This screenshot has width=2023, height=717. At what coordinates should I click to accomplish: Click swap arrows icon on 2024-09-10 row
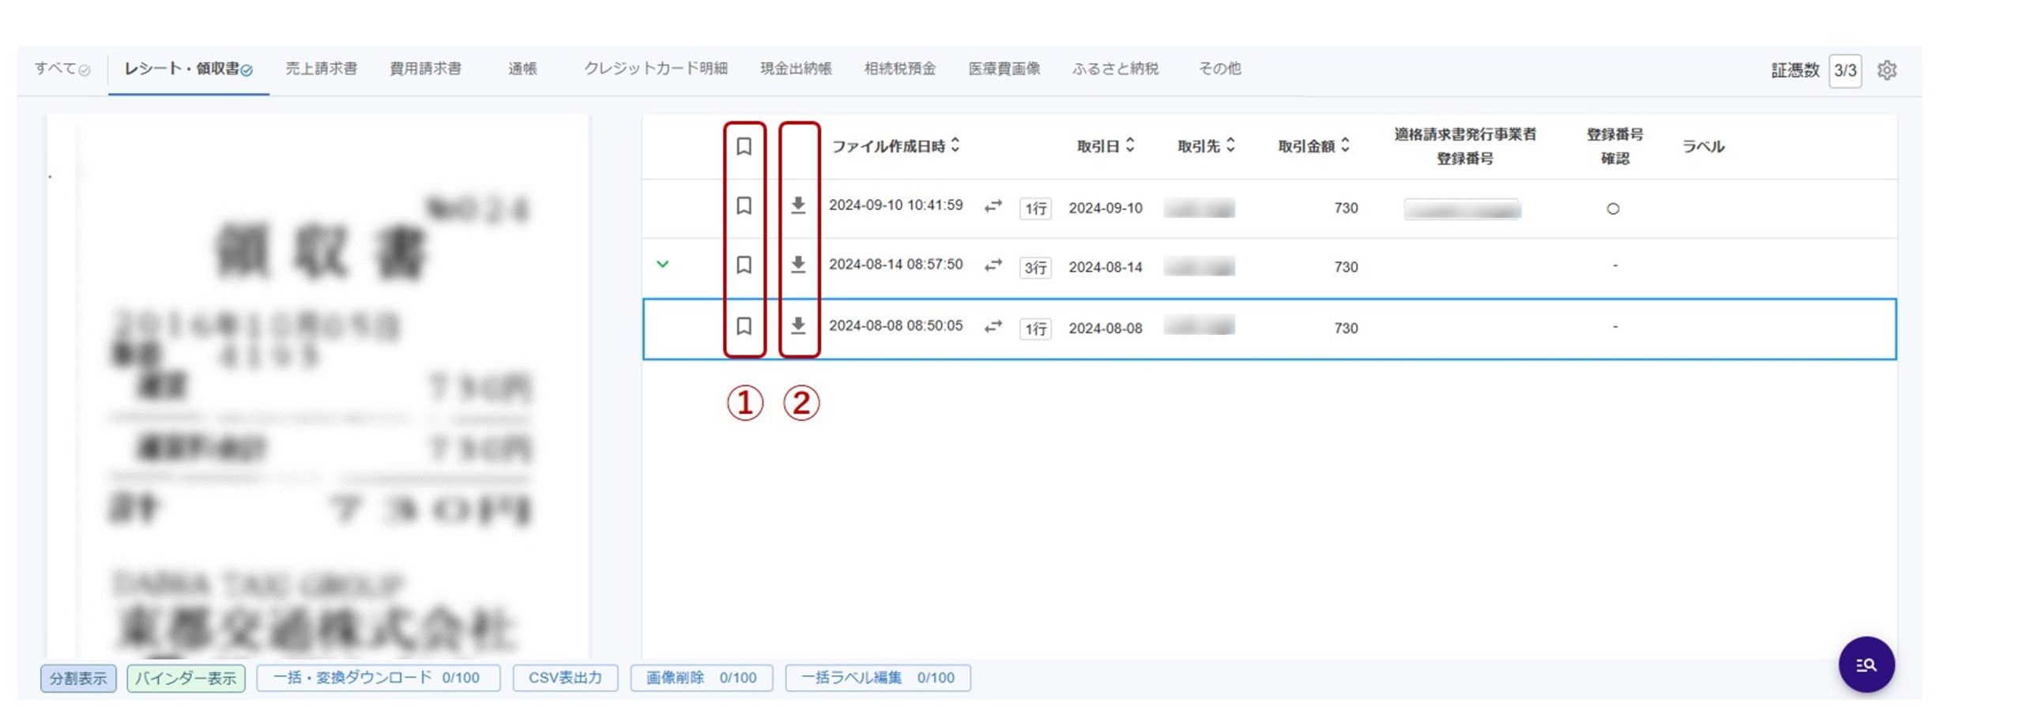click(993, 207)
